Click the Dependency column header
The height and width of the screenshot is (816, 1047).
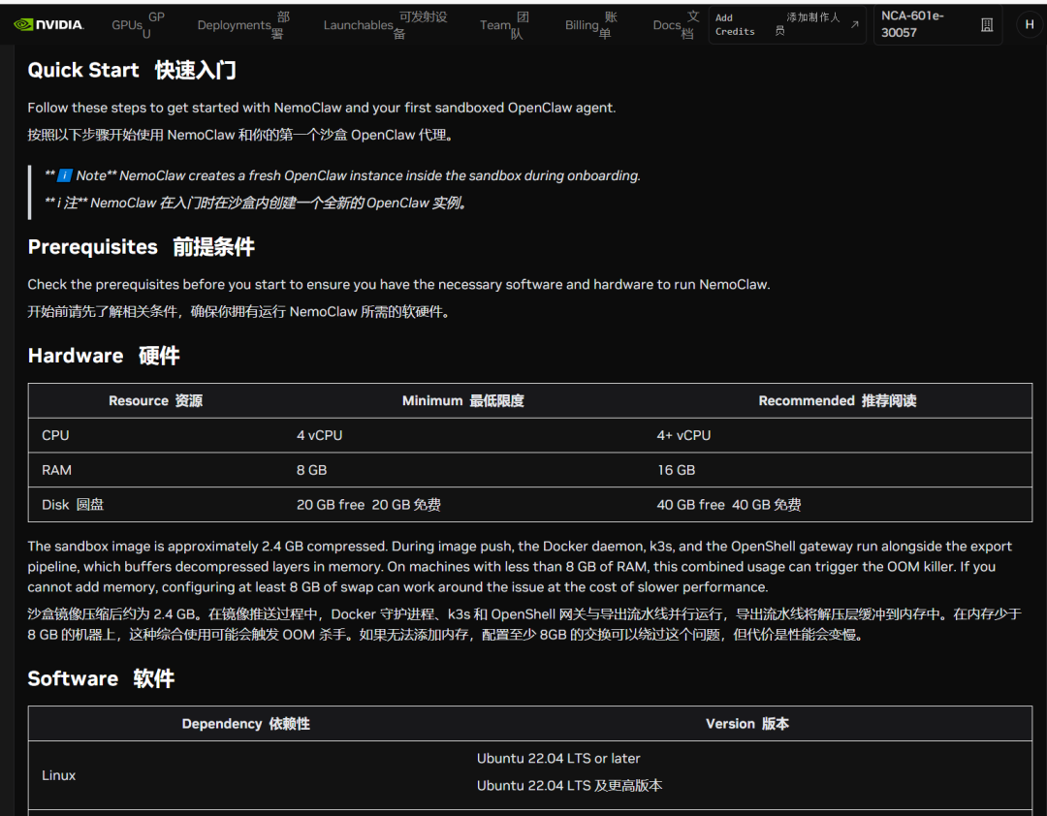245,724
